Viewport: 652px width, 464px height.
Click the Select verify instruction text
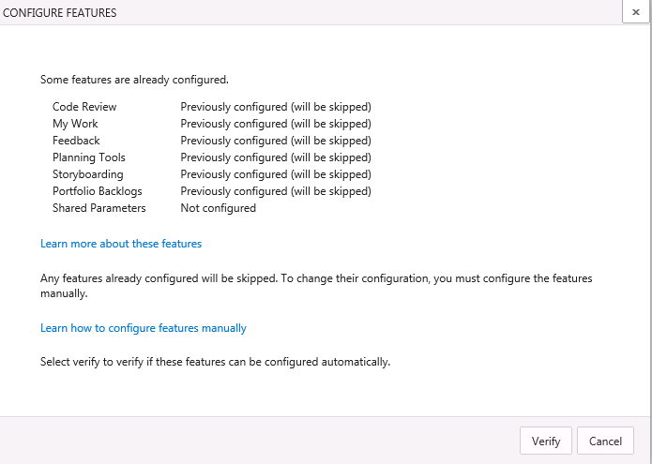(216, 362)
